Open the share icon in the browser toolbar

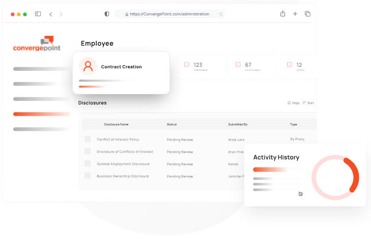click(283, 13)
